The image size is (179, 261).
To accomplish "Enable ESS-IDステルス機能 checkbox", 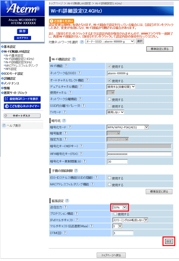I will [109, 178].
